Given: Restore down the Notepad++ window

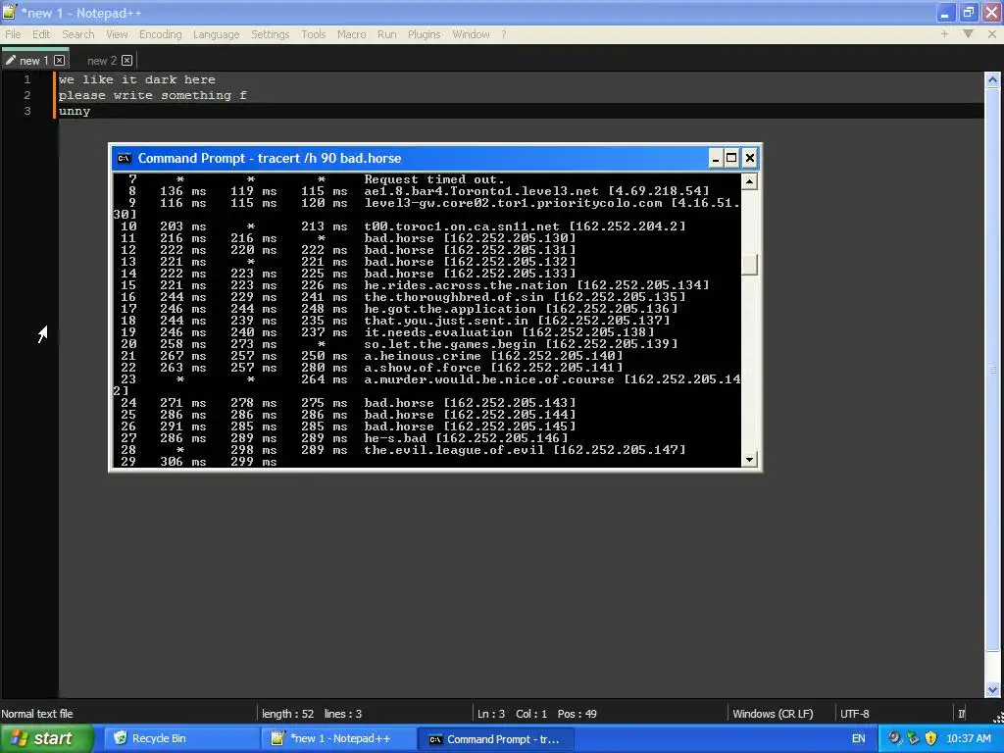Looking at the screenshot, I should (x=968, y=12).
